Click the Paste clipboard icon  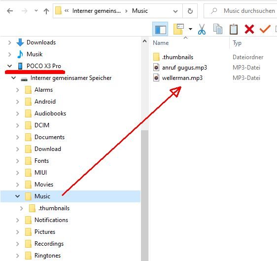(x=233, y=29)
